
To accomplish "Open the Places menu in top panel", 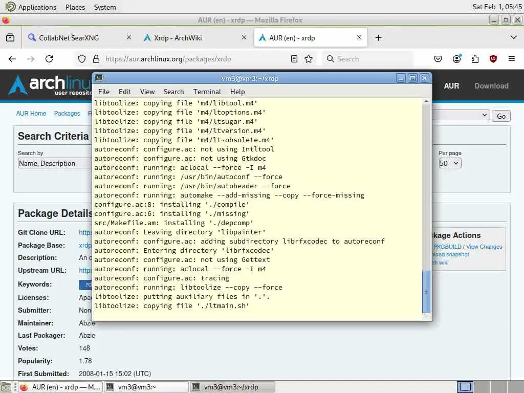I will tap(75, 7).
